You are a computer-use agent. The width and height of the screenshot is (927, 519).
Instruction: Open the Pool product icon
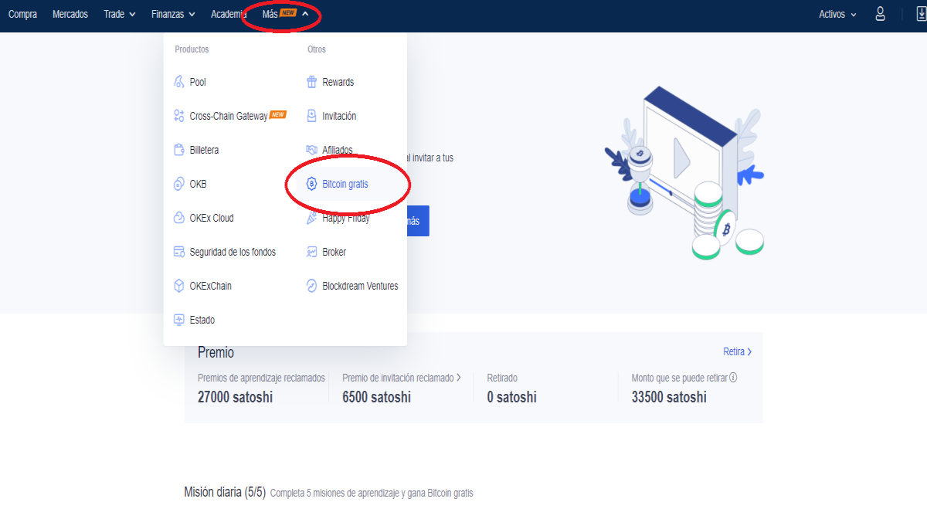pyautogui.click(x=179, y=82)
